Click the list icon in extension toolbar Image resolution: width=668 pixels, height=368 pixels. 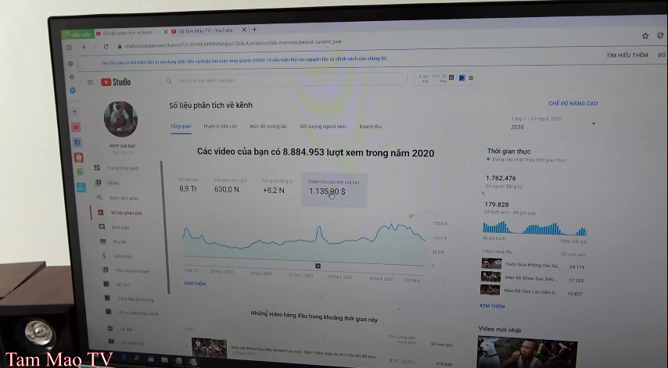click(x=472, y=77)
